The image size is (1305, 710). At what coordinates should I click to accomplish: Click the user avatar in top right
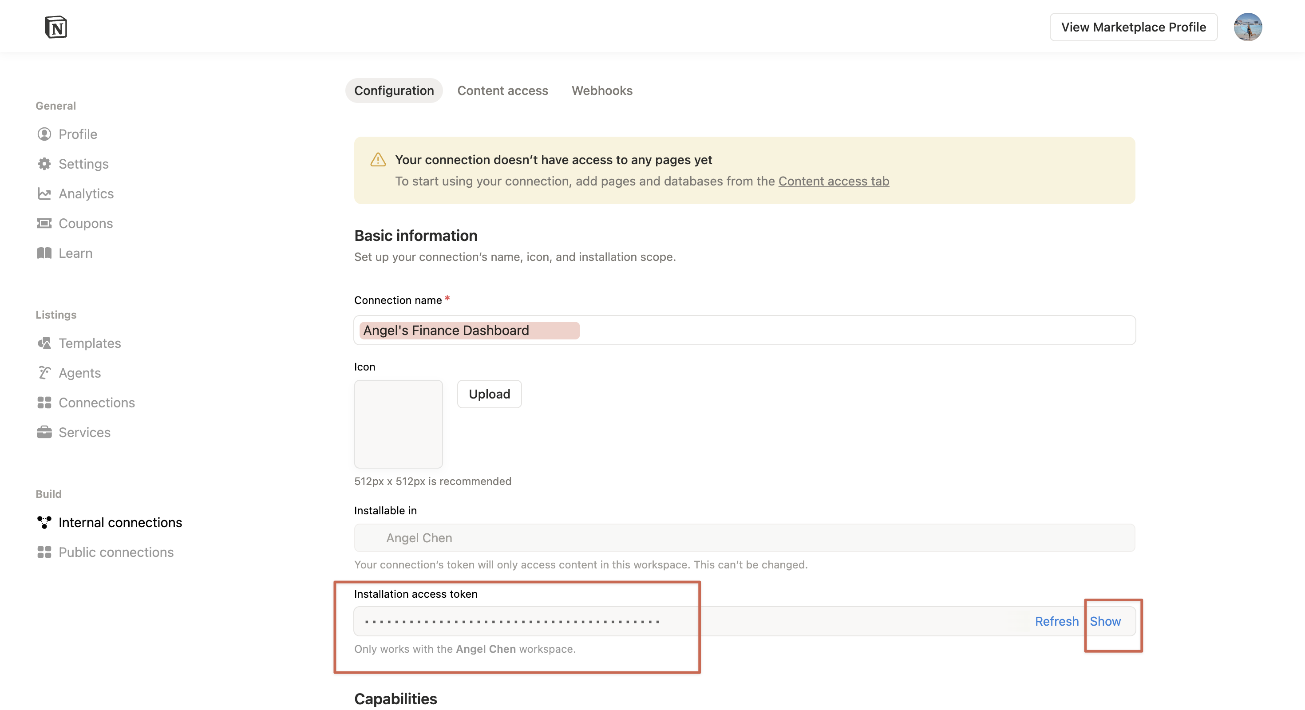tap(1247, 27)
